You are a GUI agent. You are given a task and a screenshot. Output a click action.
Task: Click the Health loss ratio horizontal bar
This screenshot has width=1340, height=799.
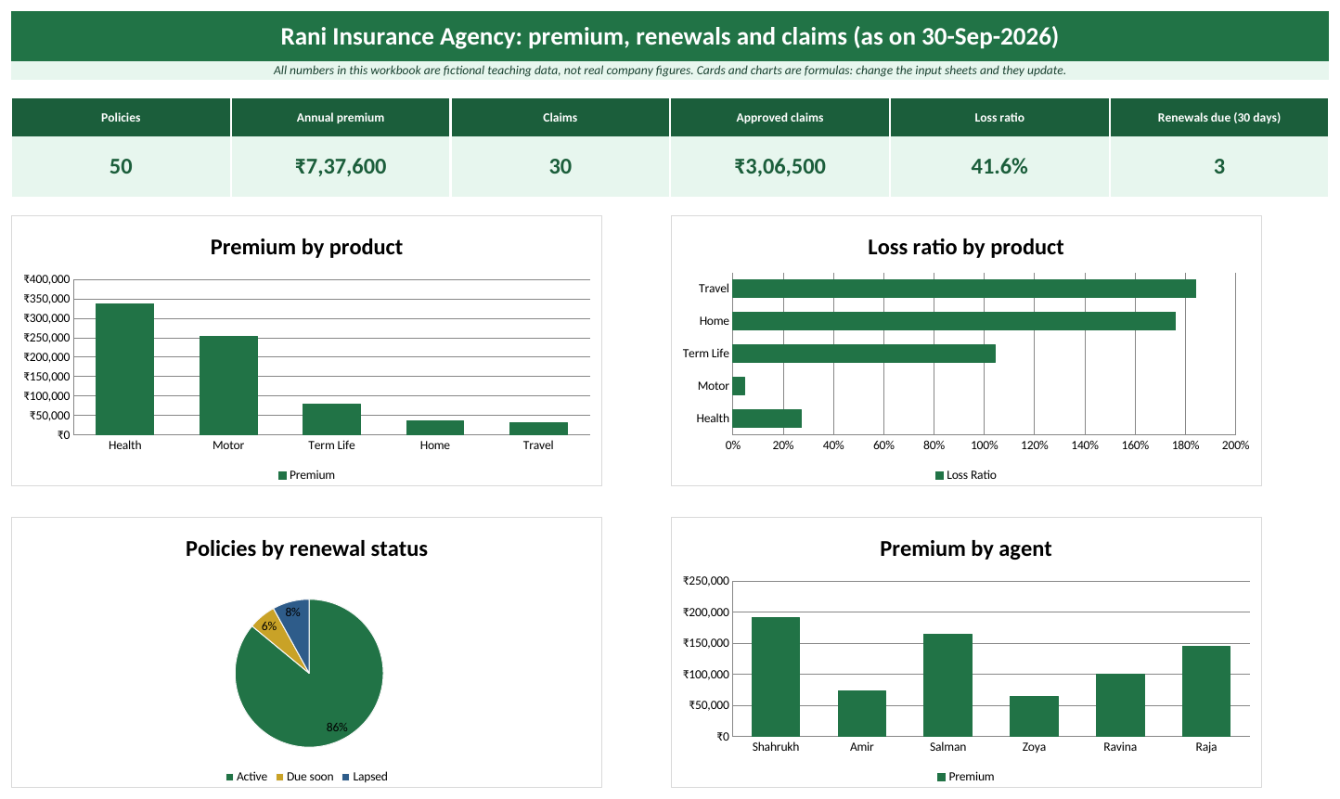pyautogui.click(x=767, y=419)
